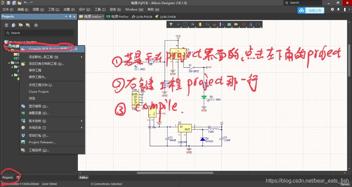The width and height of the screenshot is (352, 187).
Task: Expand the 添加新的...到工程 submenu arrow
Action: [x=82, y=57]
